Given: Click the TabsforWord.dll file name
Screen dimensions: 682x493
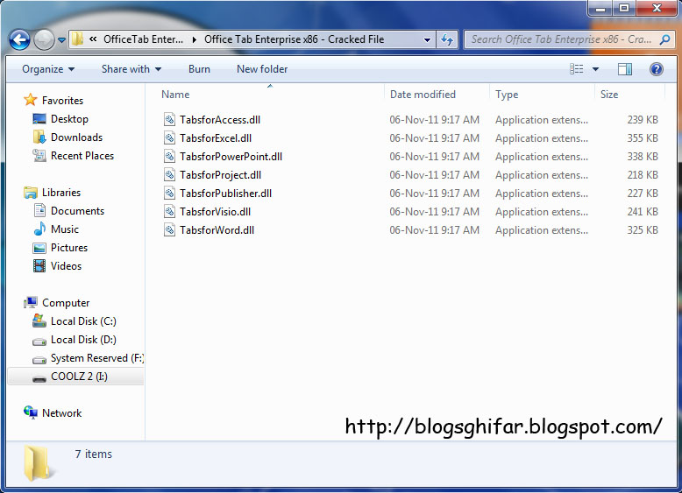Looking at the screenshot, I should 217,230.
